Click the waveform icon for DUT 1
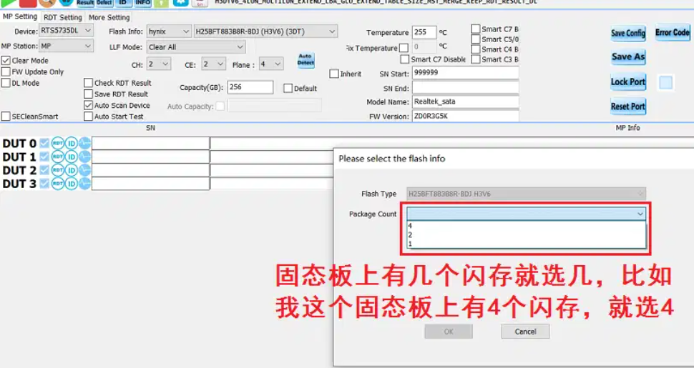Image resolution: width=694 pixels, height=368 pixels. [x=84, y=156]
